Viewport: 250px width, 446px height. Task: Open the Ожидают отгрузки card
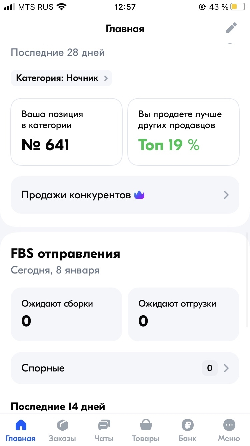(183, 314)
